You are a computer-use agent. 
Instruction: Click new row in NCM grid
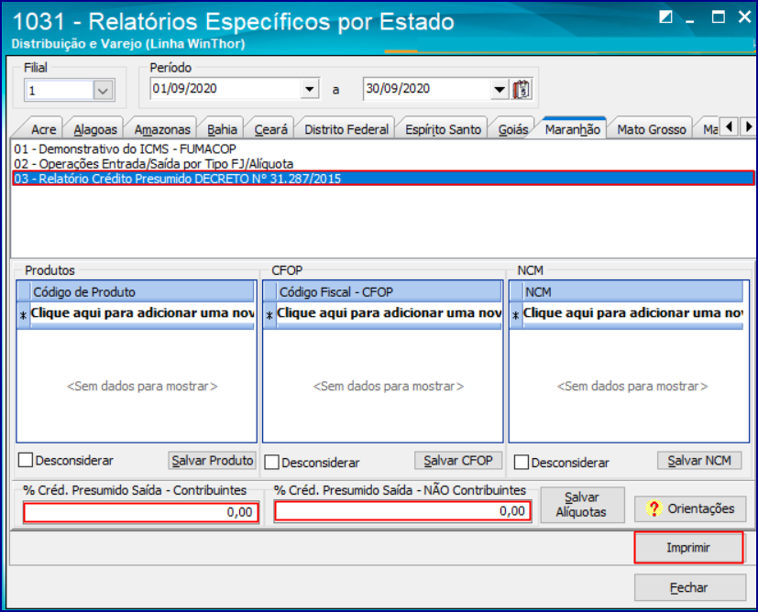tap(632, 313)
